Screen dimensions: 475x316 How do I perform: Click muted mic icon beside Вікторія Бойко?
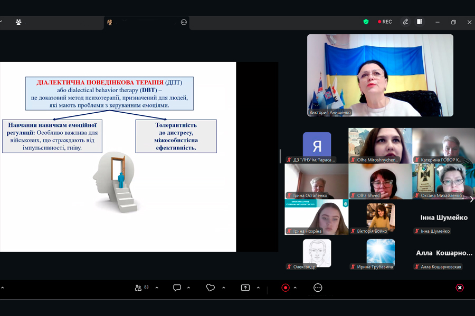[353, 231]
